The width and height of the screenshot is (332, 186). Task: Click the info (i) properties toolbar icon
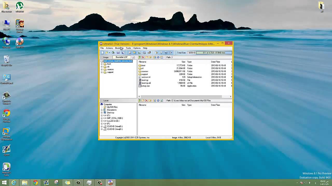coord(161,53)
